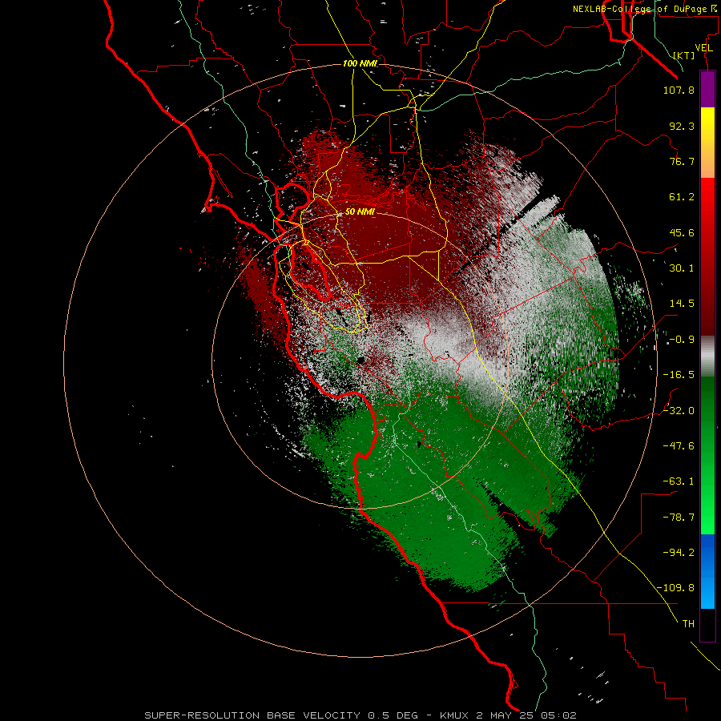Click the -32.0 velocity scale value
Viewport: 721px width, 721px height.
tap(679, 411)
